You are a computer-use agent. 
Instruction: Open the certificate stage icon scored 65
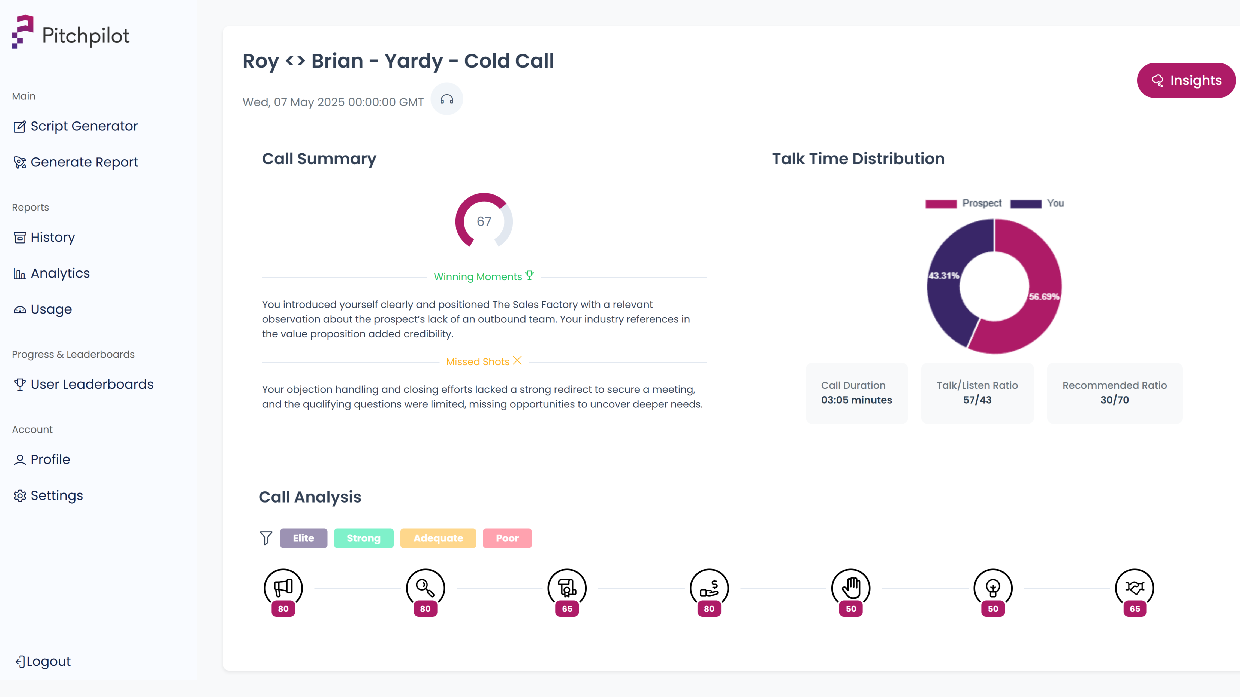click(566, 587)
